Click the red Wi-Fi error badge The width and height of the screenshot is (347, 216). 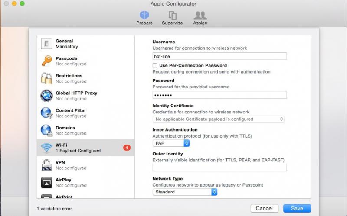click(127, 148)
